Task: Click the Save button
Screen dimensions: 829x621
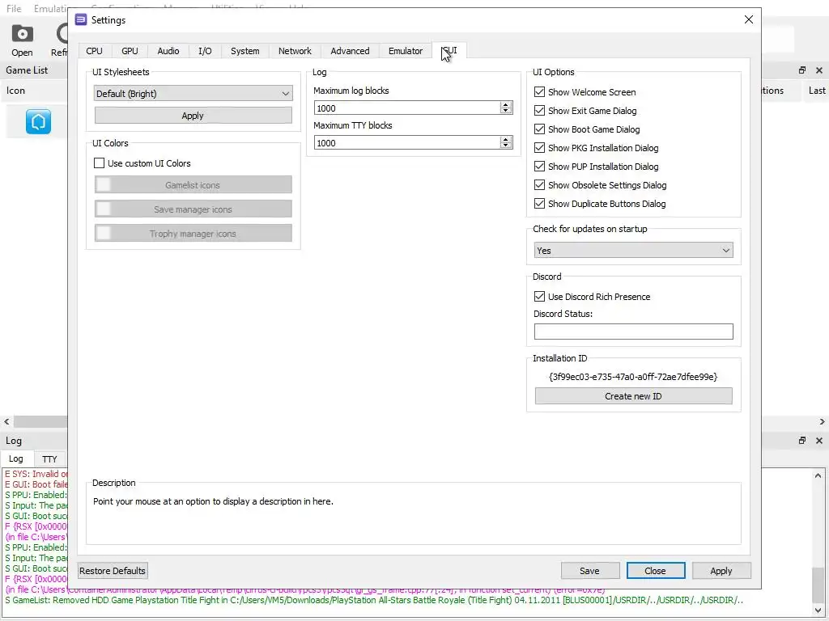Action: tap(589, 571)
